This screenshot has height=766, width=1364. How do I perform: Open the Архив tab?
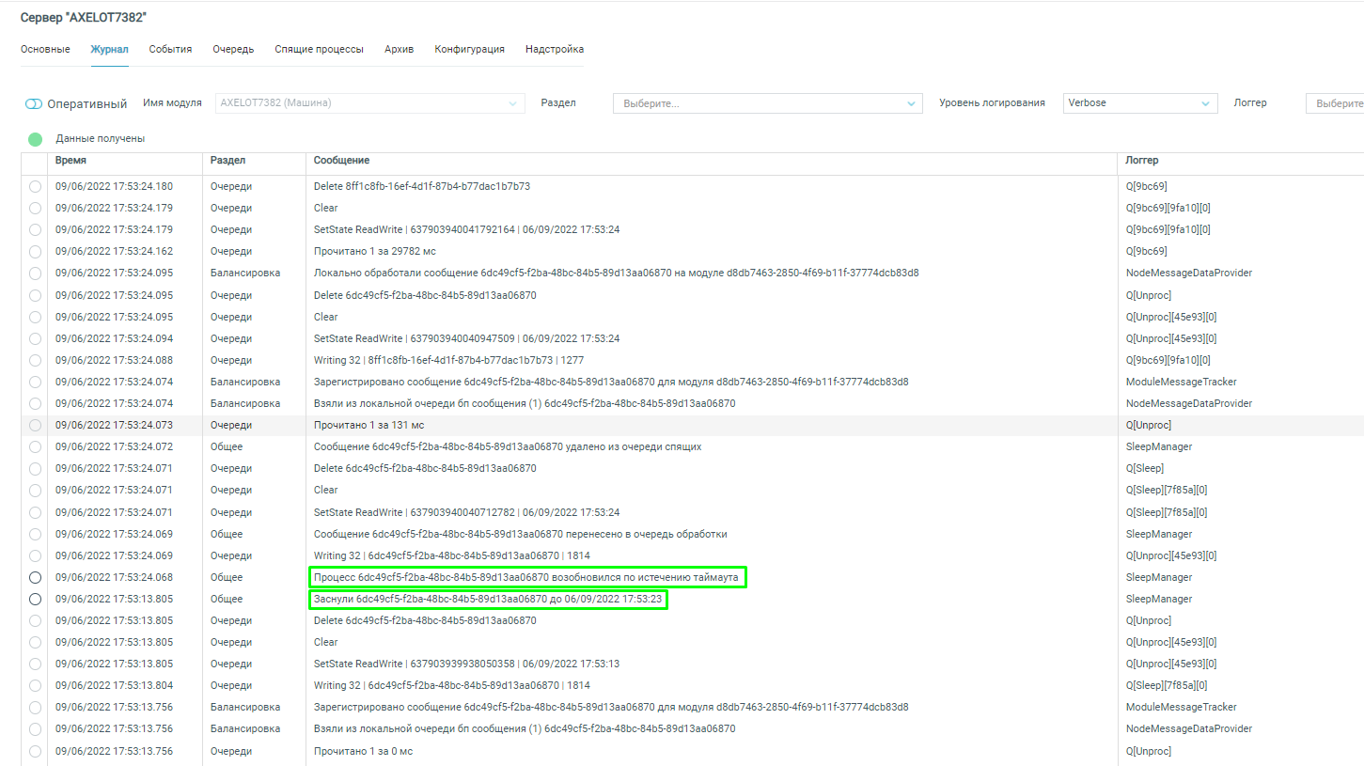[x=399, y=49]
